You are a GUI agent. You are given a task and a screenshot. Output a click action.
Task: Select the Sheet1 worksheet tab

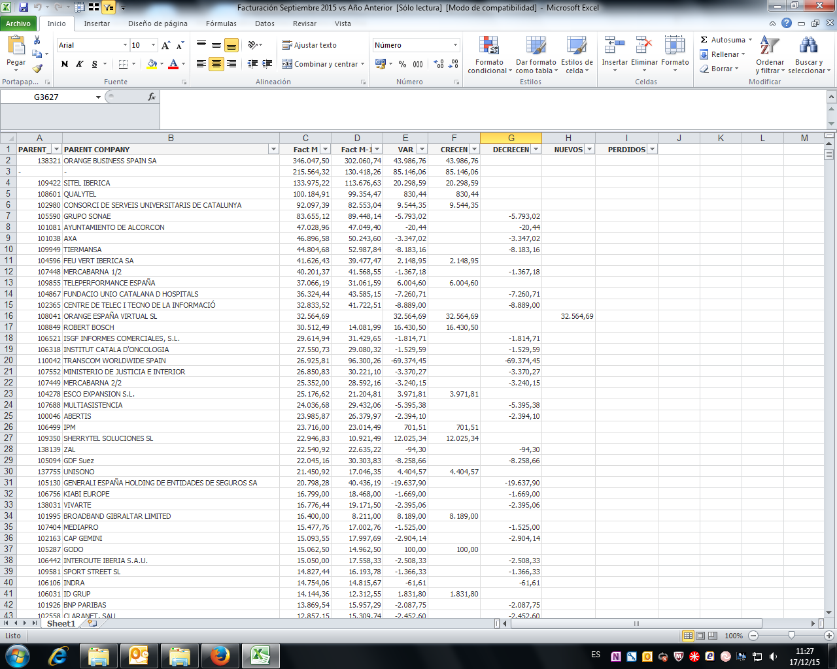coord(61,623)
